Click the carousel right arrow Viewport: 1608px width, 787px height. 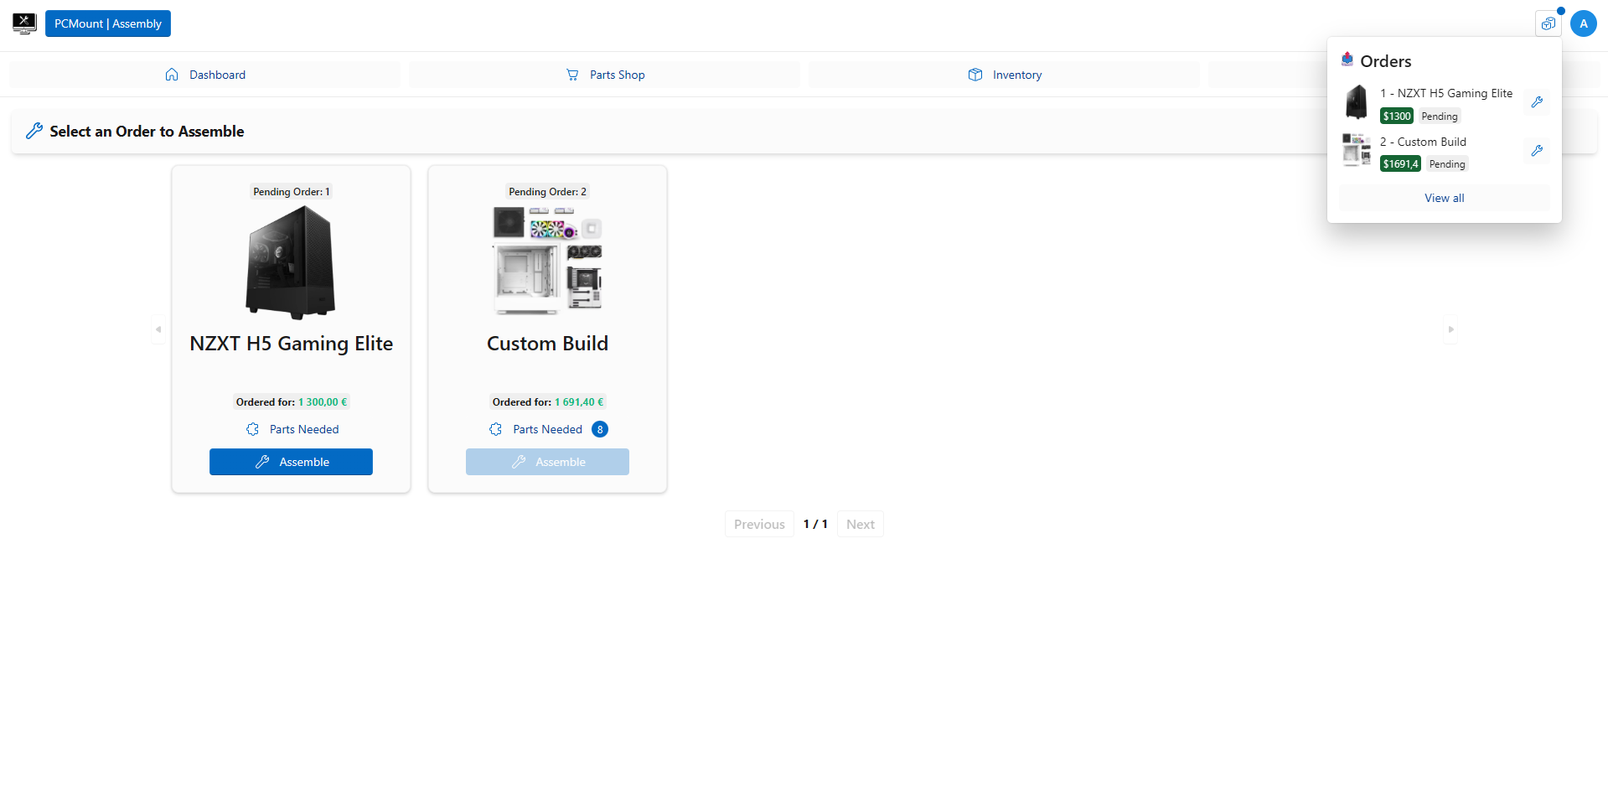(x=1450, y=329)
